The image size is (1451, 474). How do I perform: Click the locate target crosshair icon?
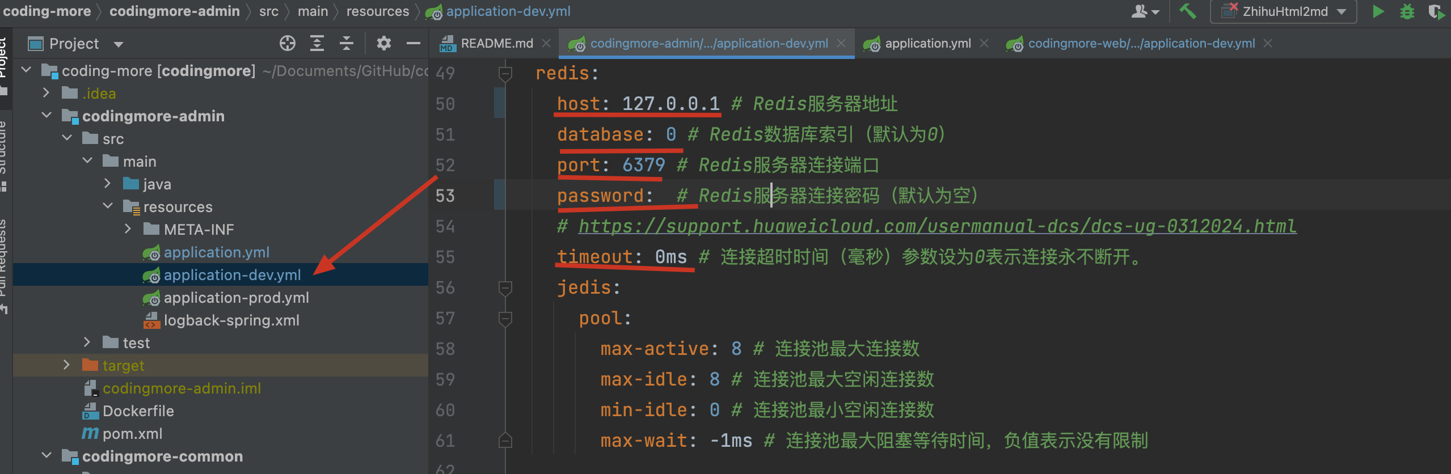288,44
